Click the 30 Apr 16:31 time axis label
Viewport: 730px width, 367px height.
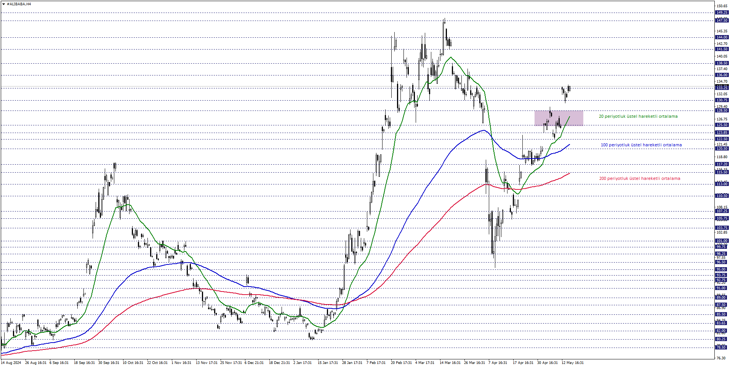coord(547,363)
